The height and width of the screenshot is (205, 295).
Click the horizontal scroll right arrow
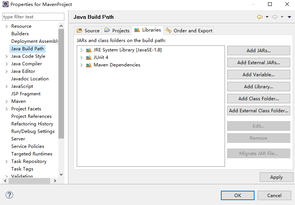[x=55, y=181]
